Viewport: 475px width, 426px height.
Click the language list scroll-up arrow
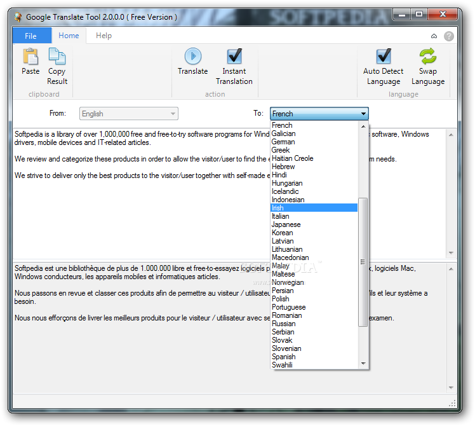[363, 127]
